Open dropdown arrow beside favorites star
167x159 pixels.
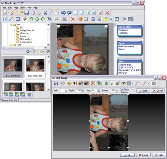[x=44, y=52]
